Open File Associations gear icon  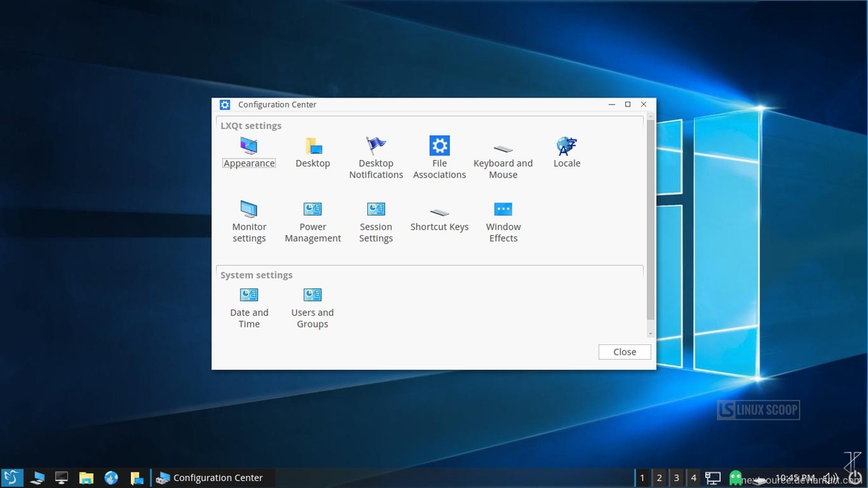[x=440, y=158]
